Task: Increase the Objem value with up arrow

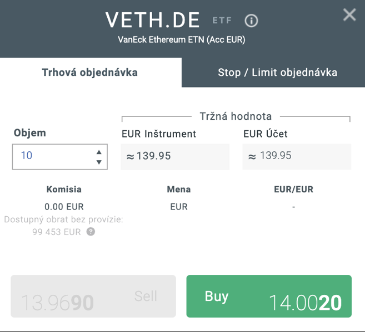Action: (99, 152)
